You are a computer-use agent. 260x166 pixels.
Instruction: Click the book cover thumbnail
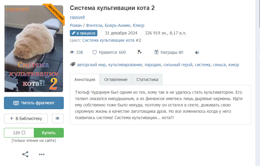click(x=34, y=49)
